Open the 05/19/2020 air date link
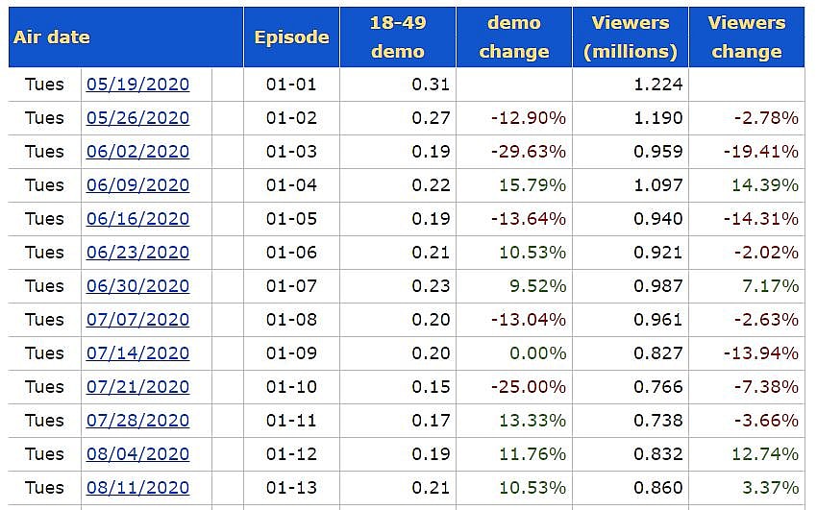The height and width of the screenshot is (510, 817). pyautogui.click(x=137, y=85)
